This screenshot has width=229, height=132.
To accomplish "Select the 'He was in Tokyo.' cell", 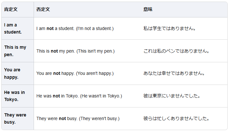I will (15, 96).
